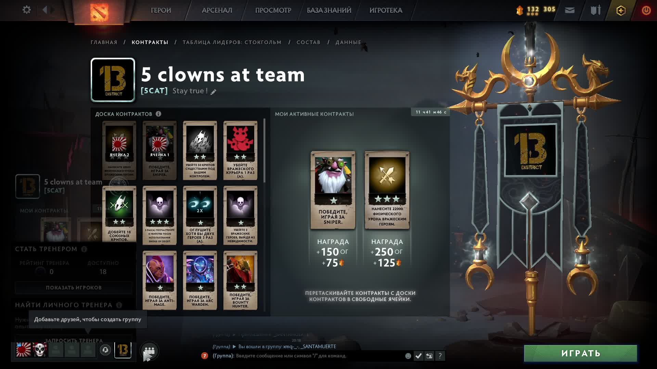Click info icon beside Доска контрактов
Screen dimensions: 657x369
[x=158, y=114]
